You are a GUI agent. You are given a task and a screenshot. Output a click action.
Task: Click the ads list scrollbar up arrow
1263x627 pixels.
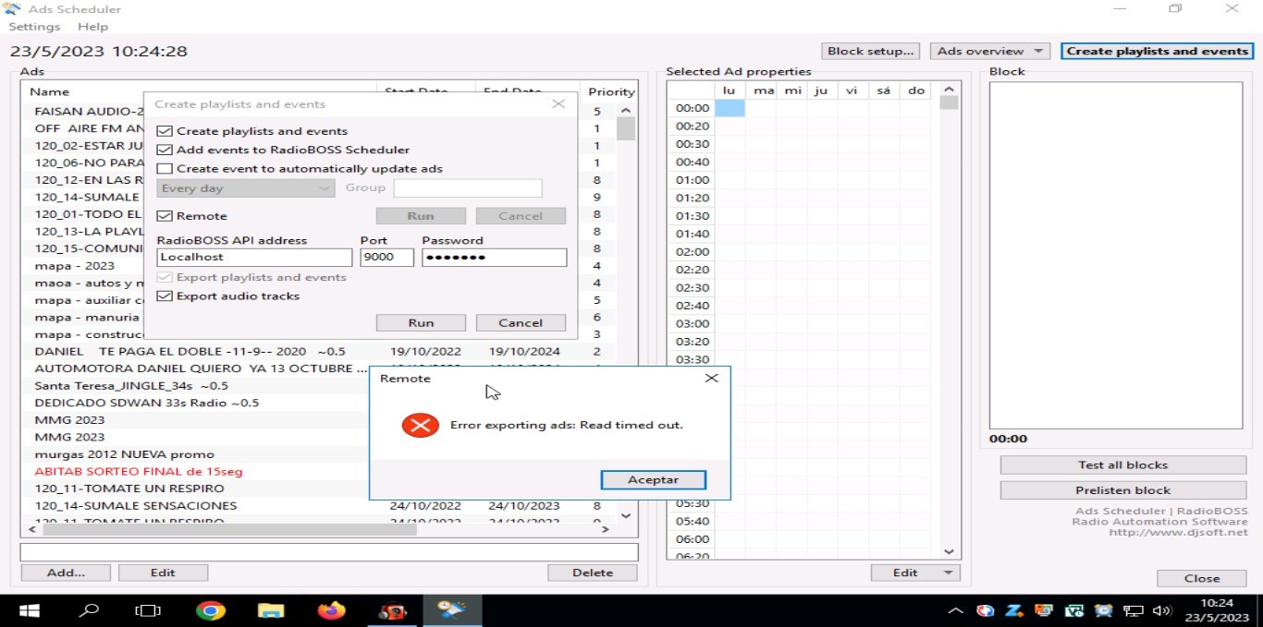coord(625,111)
